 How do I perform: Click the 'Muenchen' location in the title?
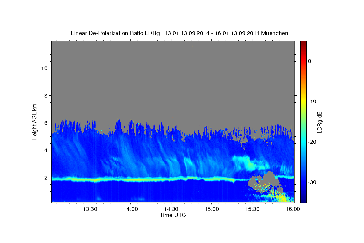point(275,33)
